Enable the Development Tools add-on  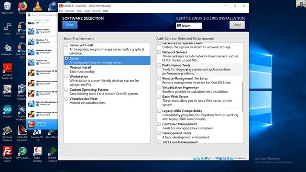159,133
